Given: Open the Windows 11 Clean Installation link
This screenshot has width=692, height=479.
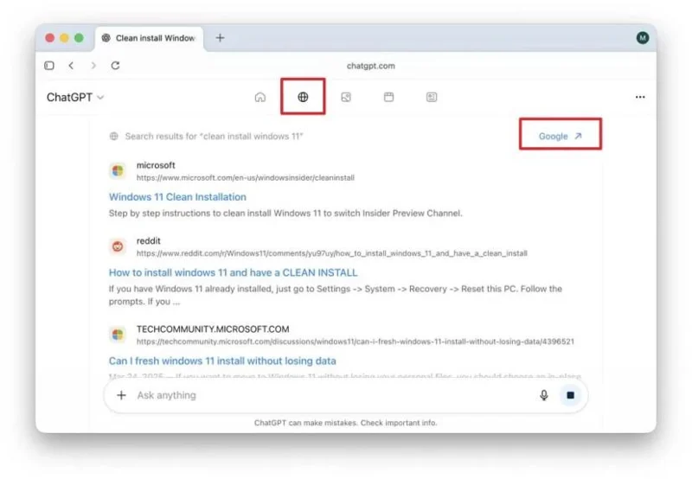Looking at the screenshot, I should click(x=177, y=197).
